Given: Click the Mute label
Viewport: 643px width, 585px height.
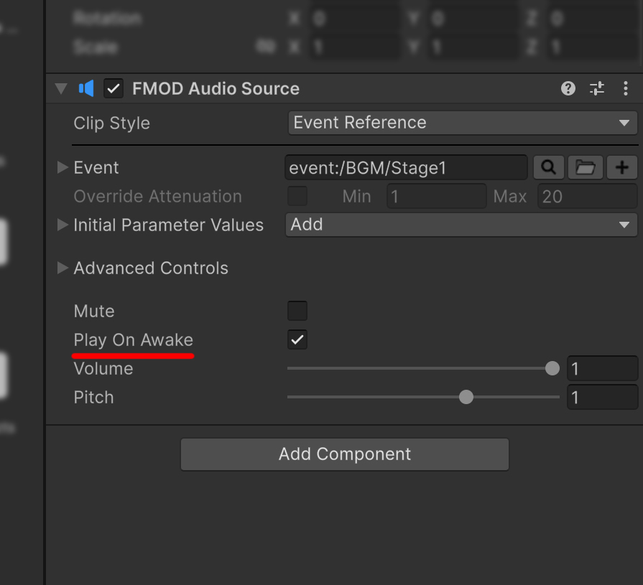Looking at the screenshot, I should [x=94, y=311].
